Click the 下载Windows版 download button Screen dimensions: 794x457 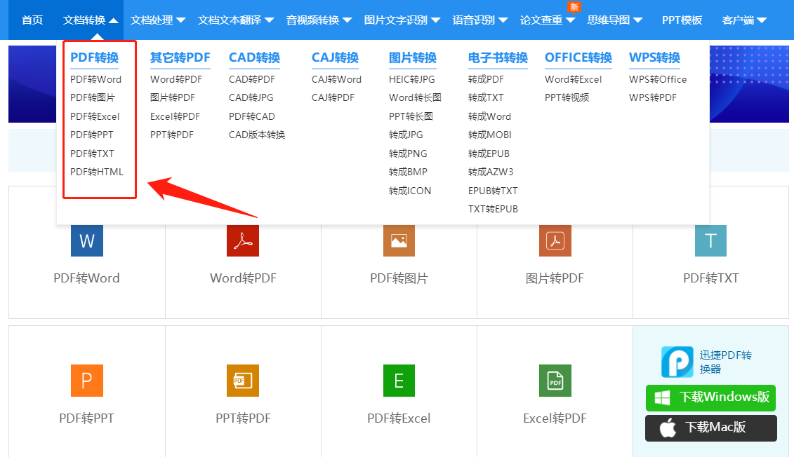point(710,397)
